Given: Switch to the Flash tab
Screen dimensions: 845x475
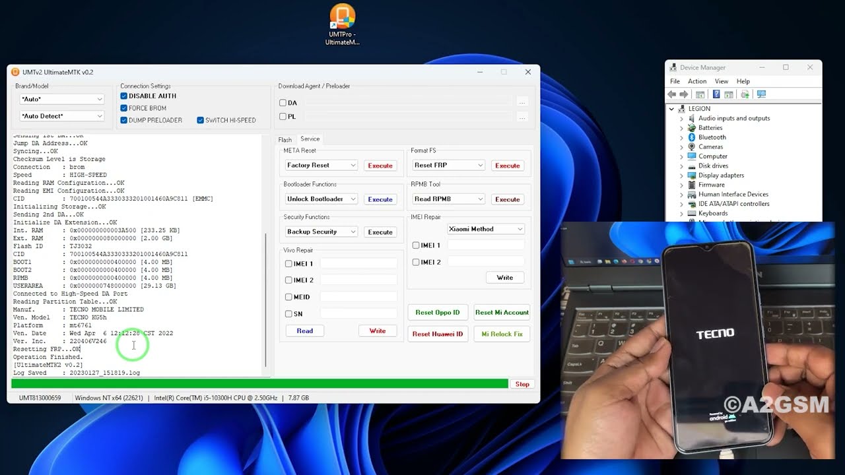Looking at the screenshot, I should (285, 140).
